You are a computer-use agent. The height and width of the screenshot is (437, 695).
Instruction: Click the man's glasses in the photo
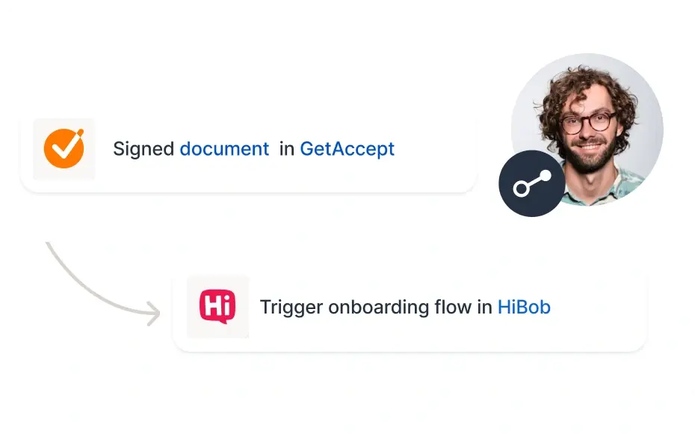[587, 122]
